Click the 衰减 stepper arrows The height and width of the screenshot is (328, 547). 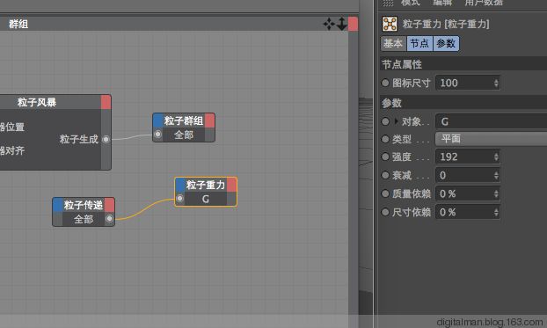(496, 175)
